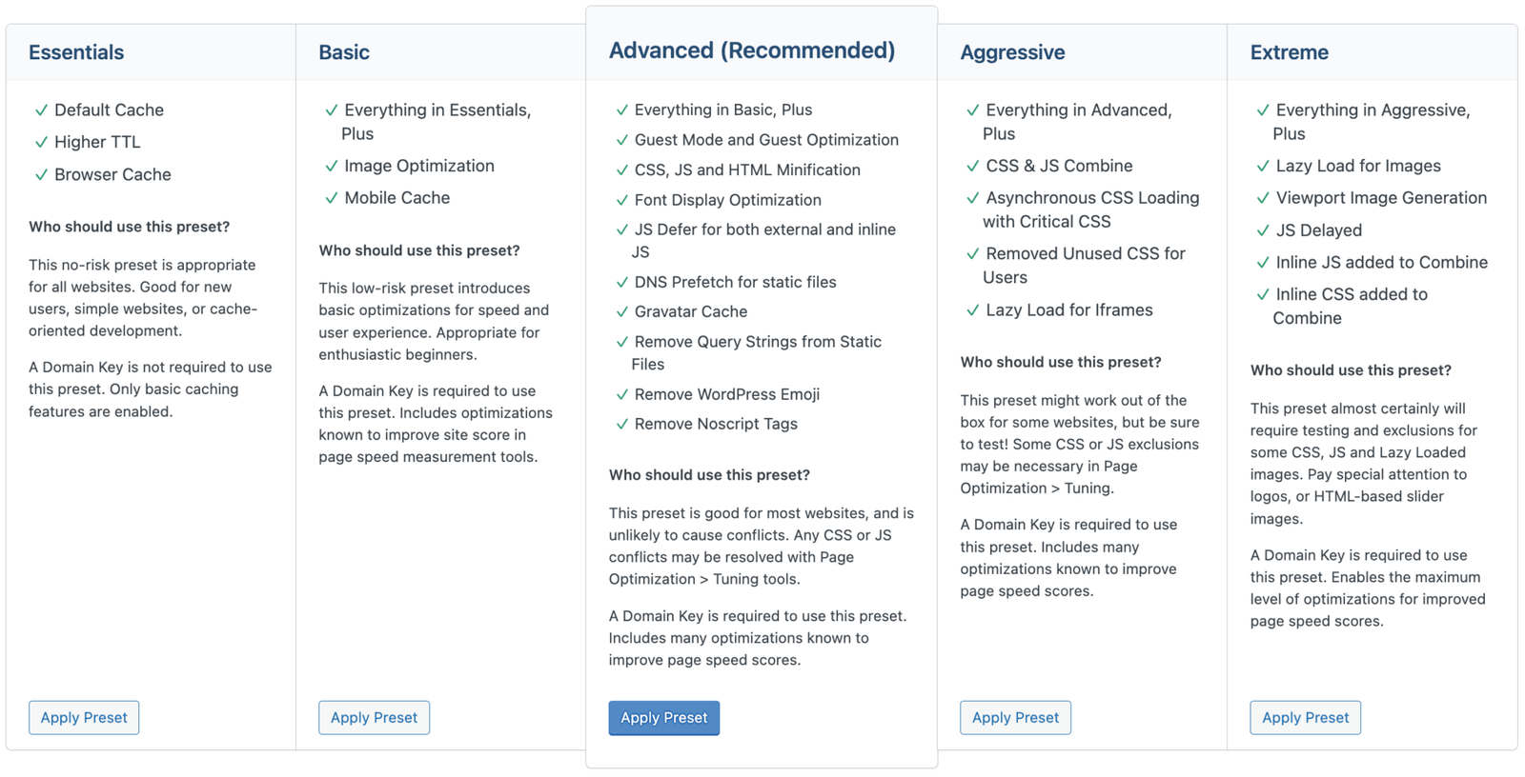Click the checkmark beside Browser Cache
The width and height of the screenshot is (1525, 777).
[x=41, y=175]
